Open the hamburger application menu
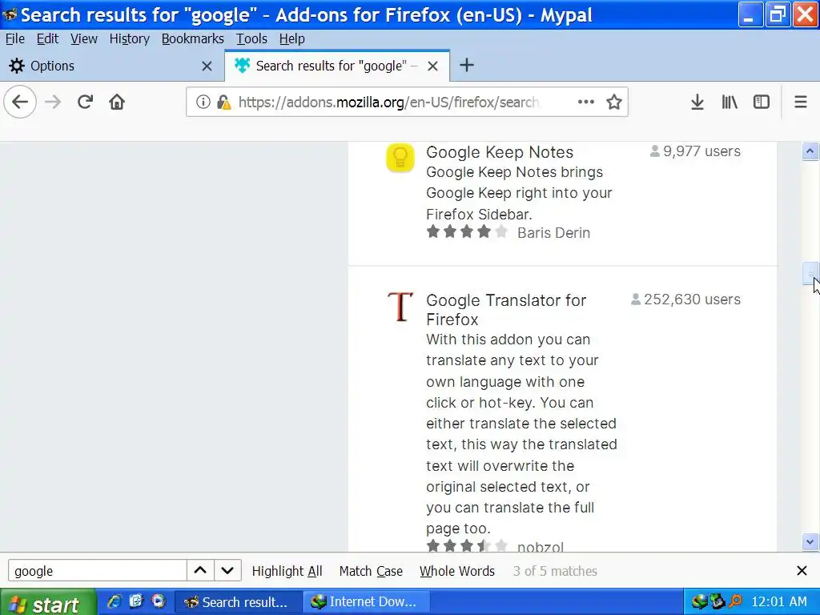This screenshot has height=615, width=820. (x=801, y=102)
